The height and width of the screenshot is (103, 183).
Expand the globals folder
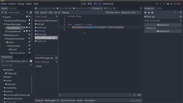pyautogui.click(x=3, y=70)
